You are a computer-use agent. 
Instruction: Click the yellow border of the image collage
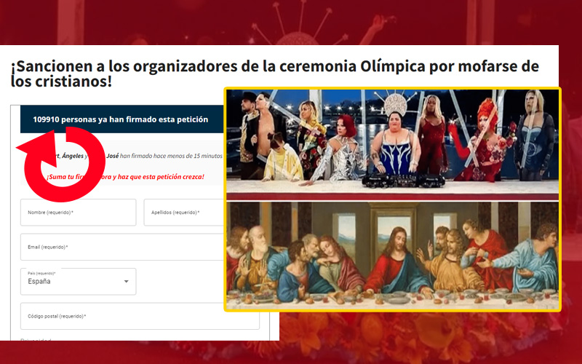point(392,88)
